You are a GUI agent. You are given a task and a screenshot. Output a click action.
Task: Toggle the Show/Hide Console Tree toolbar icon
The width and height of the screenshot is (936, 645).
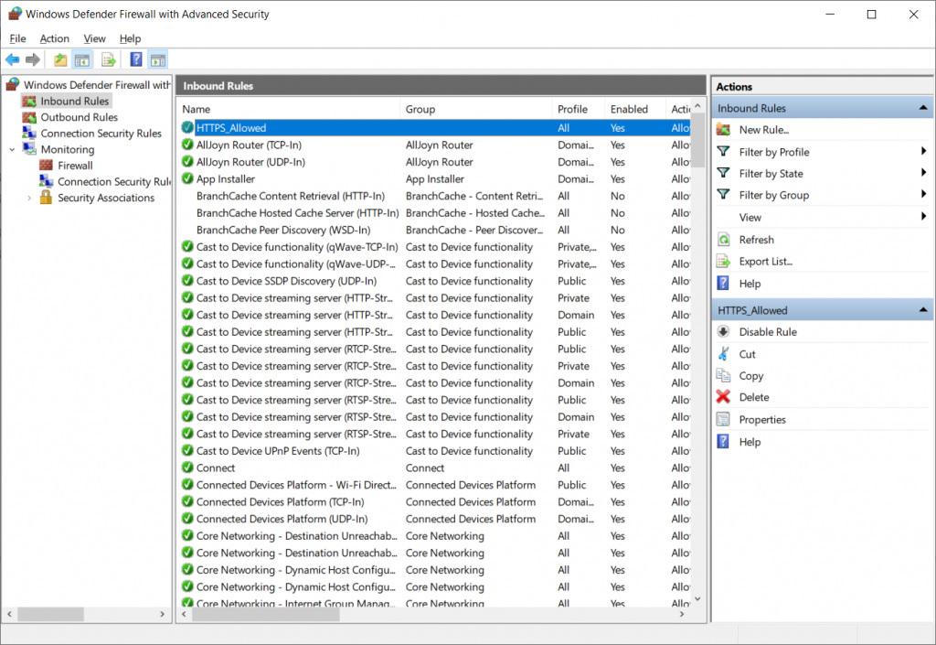click(81, 59)
